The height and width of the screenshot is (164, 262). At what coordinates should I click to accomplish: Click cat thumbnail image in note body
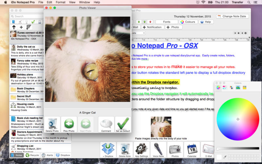point(161,127)
